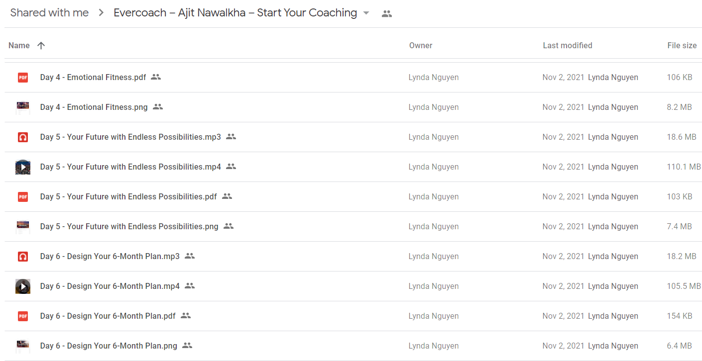Click 18.6 MB file size value

click(682, 137)
